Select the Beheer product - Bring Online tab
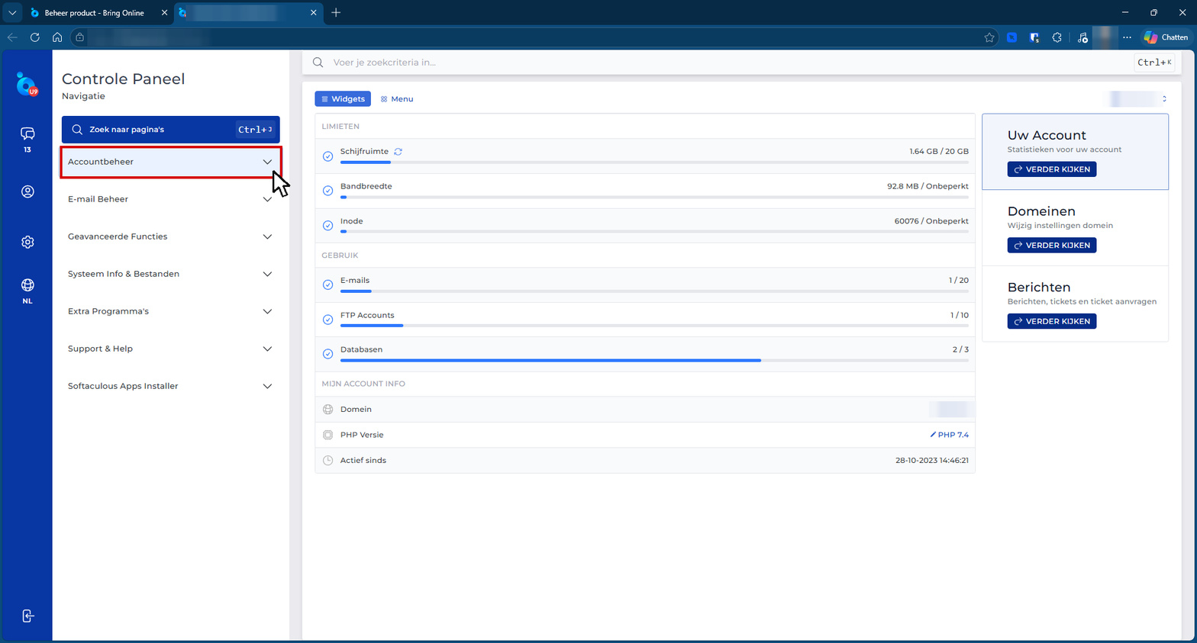Image resolution: width=1197 pixels, height=643 pixels. [x=98, y=13]
